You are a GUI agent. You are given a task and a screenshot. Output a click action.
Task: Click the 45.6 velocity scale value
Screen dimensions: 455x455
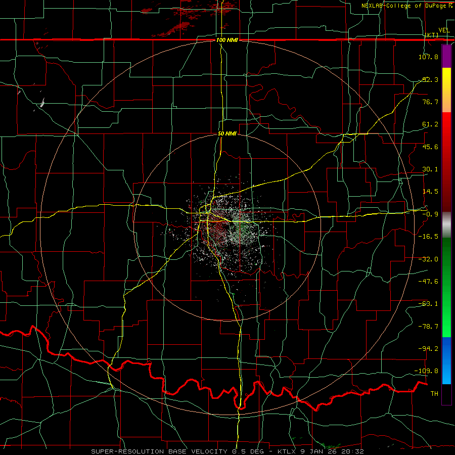coord(430,147)
